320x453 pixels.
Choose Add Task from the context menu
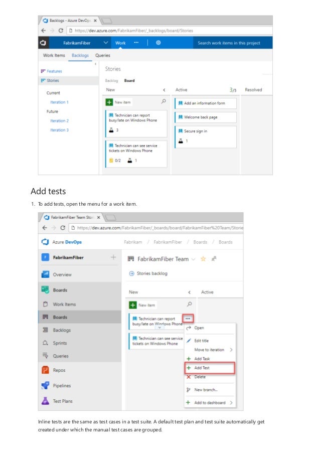210,359
